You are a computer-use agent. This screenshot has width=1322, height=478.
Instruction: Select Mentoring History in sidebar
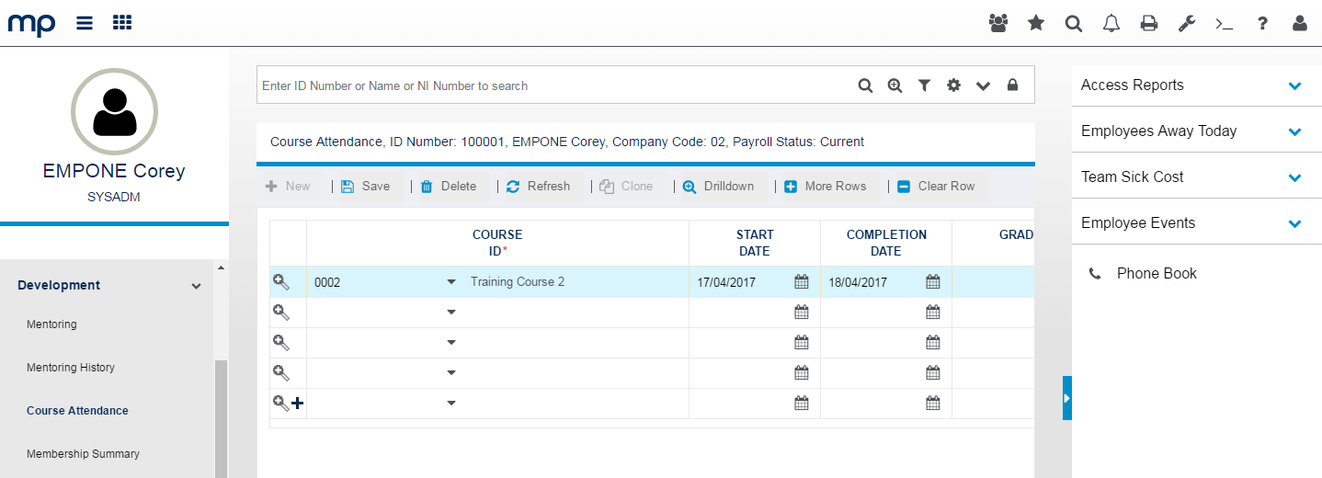coord(71,368)
